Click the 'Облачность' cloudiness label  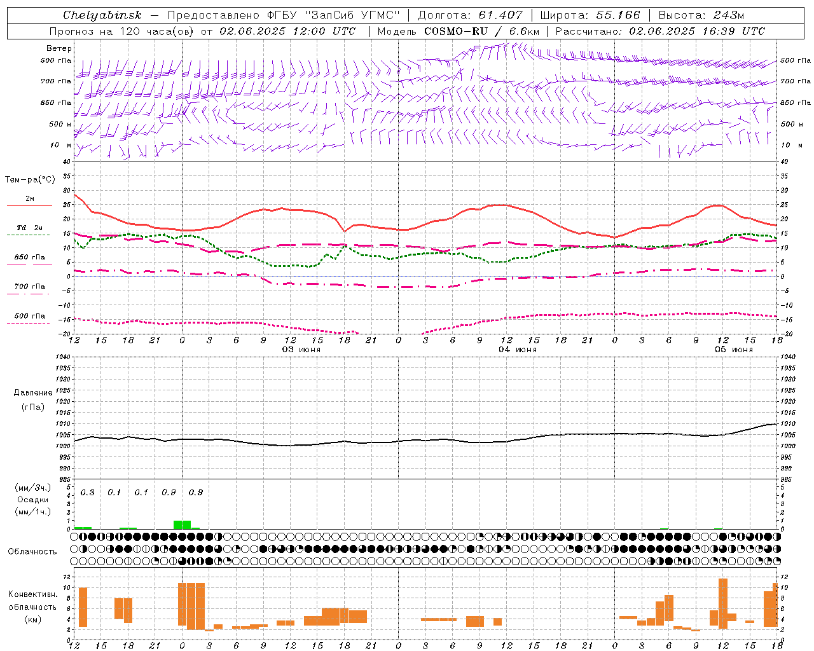32,551
